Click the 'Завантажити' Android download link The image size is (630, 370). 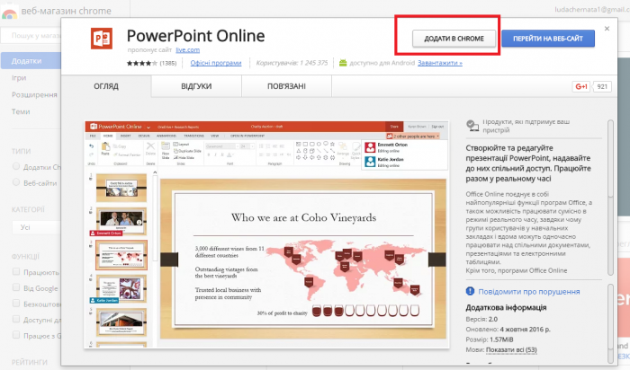coord(440,64)
